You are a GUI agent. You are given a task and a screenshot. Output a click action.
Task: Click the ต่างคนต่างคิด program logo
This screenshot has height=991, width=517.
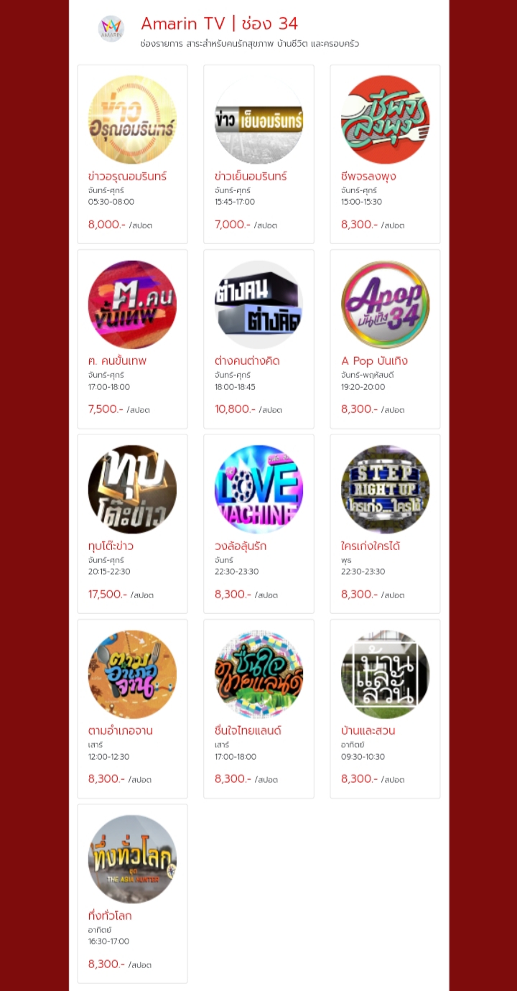258,304
